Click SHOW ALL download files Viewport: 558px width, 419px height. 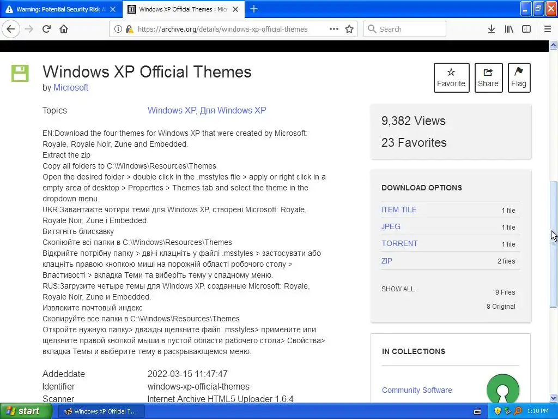click(398, 289)
